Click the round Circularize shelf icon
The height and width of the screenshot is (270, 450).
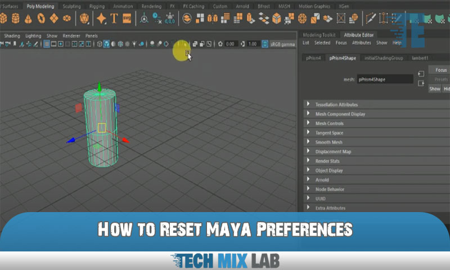tap(302, 19)
